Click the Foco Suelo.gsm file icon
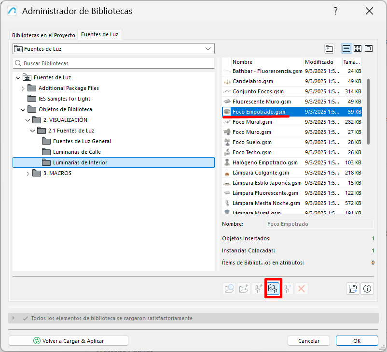Viewport: 387px width, 352px height. [x=227, y=142]
